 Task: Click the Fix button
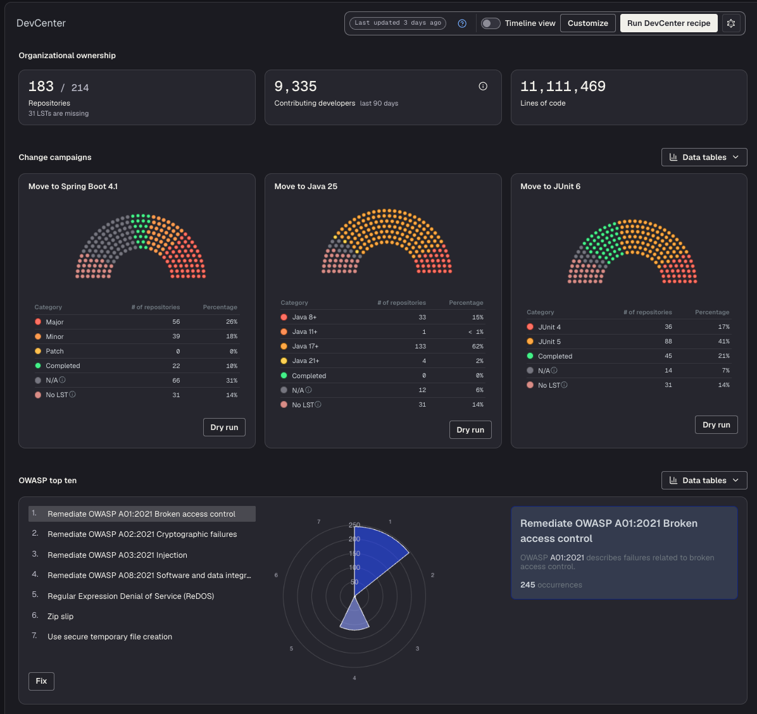pos(42,681)
